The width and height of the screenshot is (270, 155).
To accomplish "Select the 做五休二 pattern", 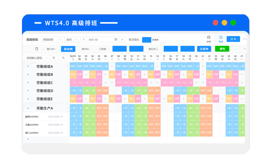I will point(153,49).
